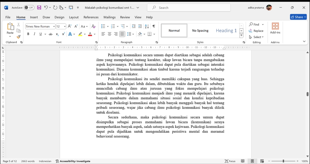Open the font name dropdown
The height and width of the screenshot is (164, 310).
54,26
